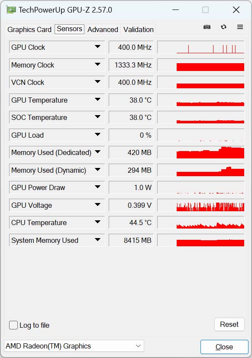Switch to the Graphics Card tab
The image size is (252, 358).
[29, 29]
